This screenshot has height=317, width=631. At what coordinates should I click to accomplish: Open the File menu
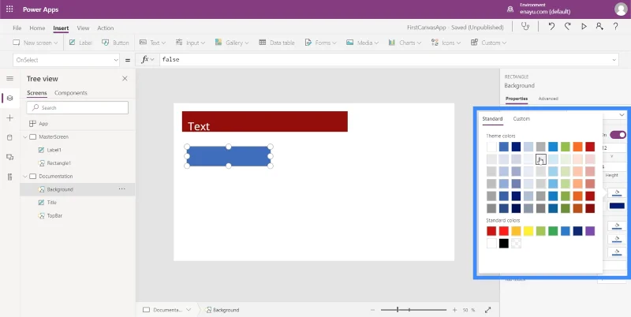tap(17, 28)
